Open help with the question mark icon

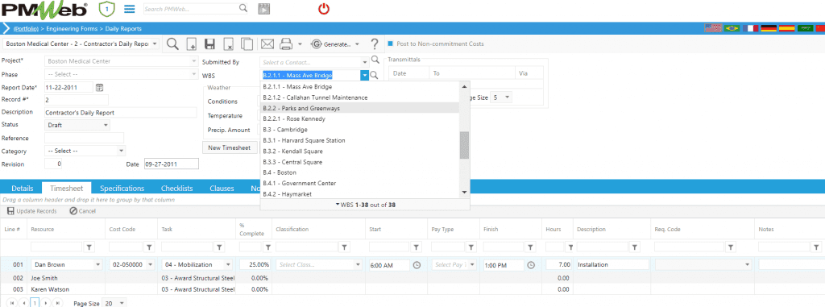[x=375, y=44]
